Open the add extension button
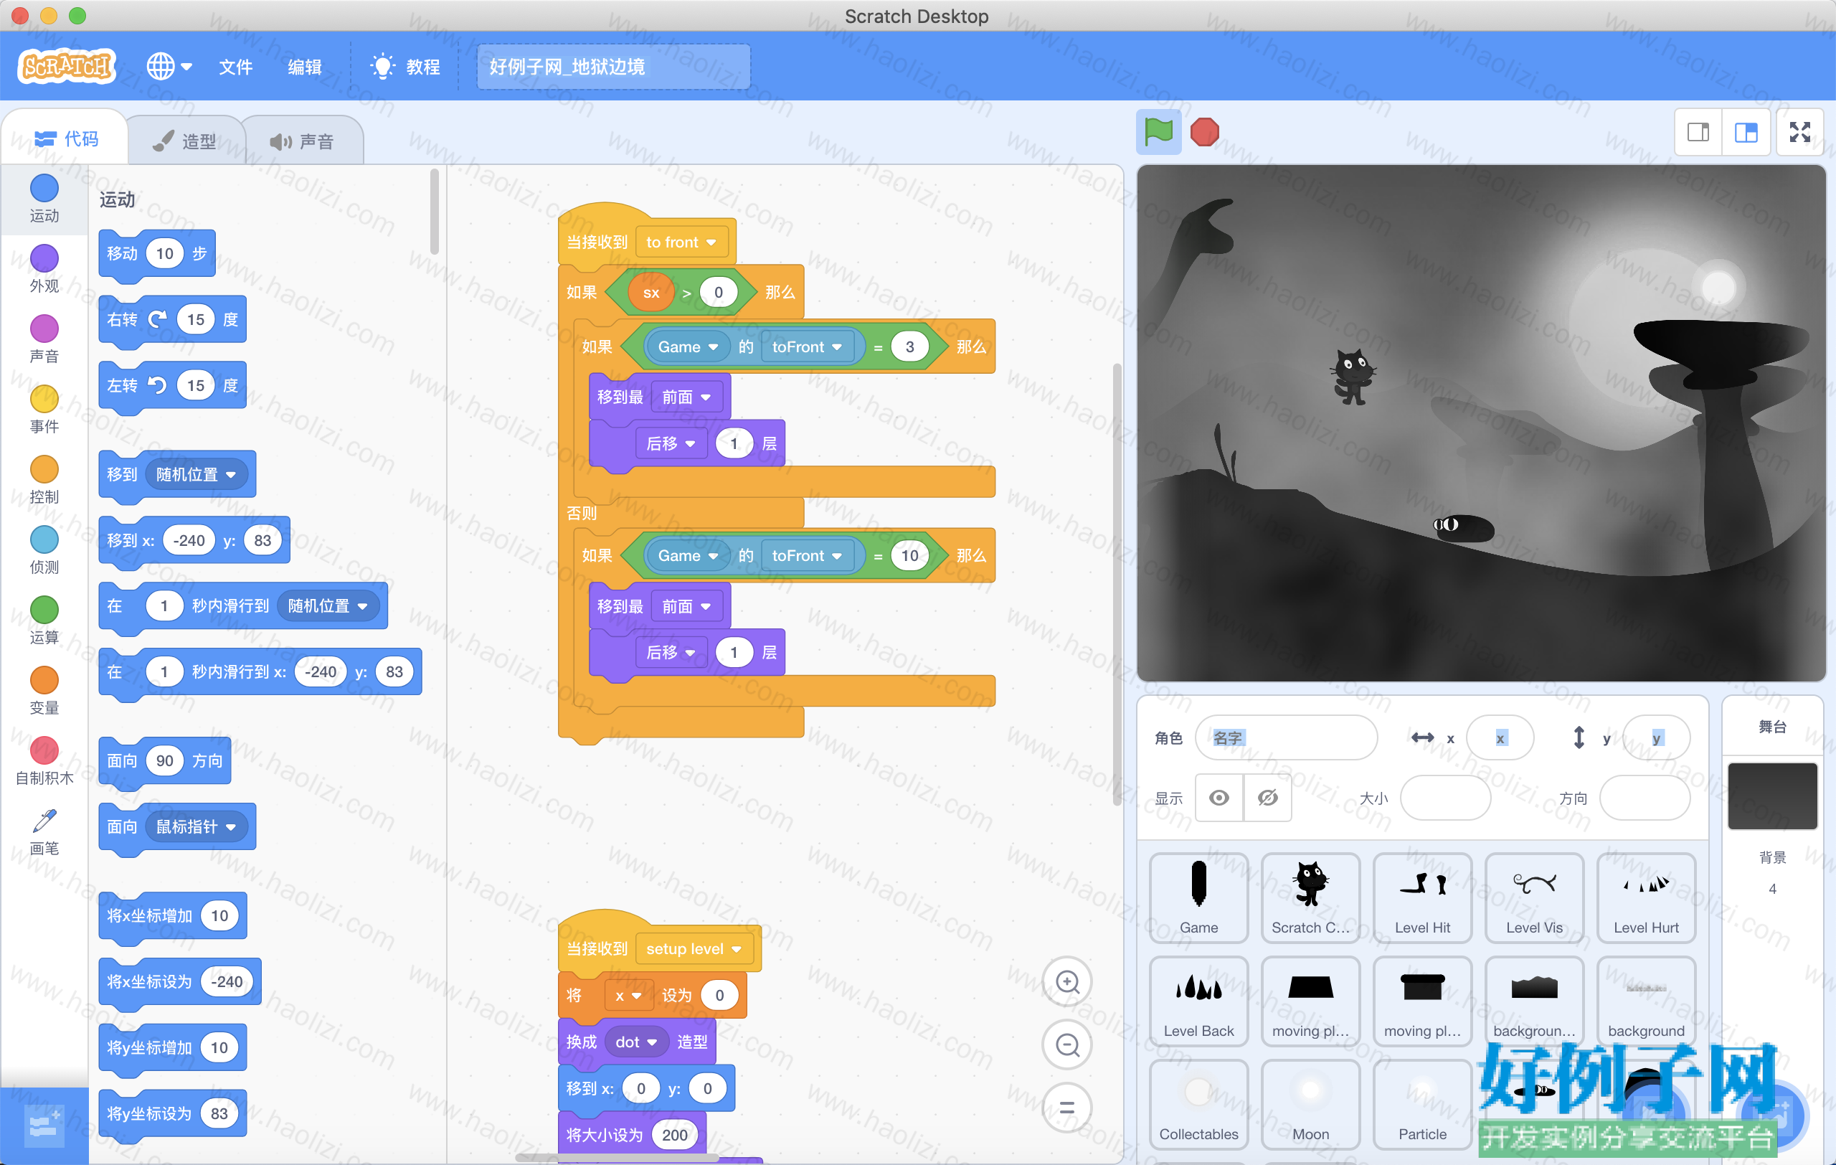 point(44,1126)
